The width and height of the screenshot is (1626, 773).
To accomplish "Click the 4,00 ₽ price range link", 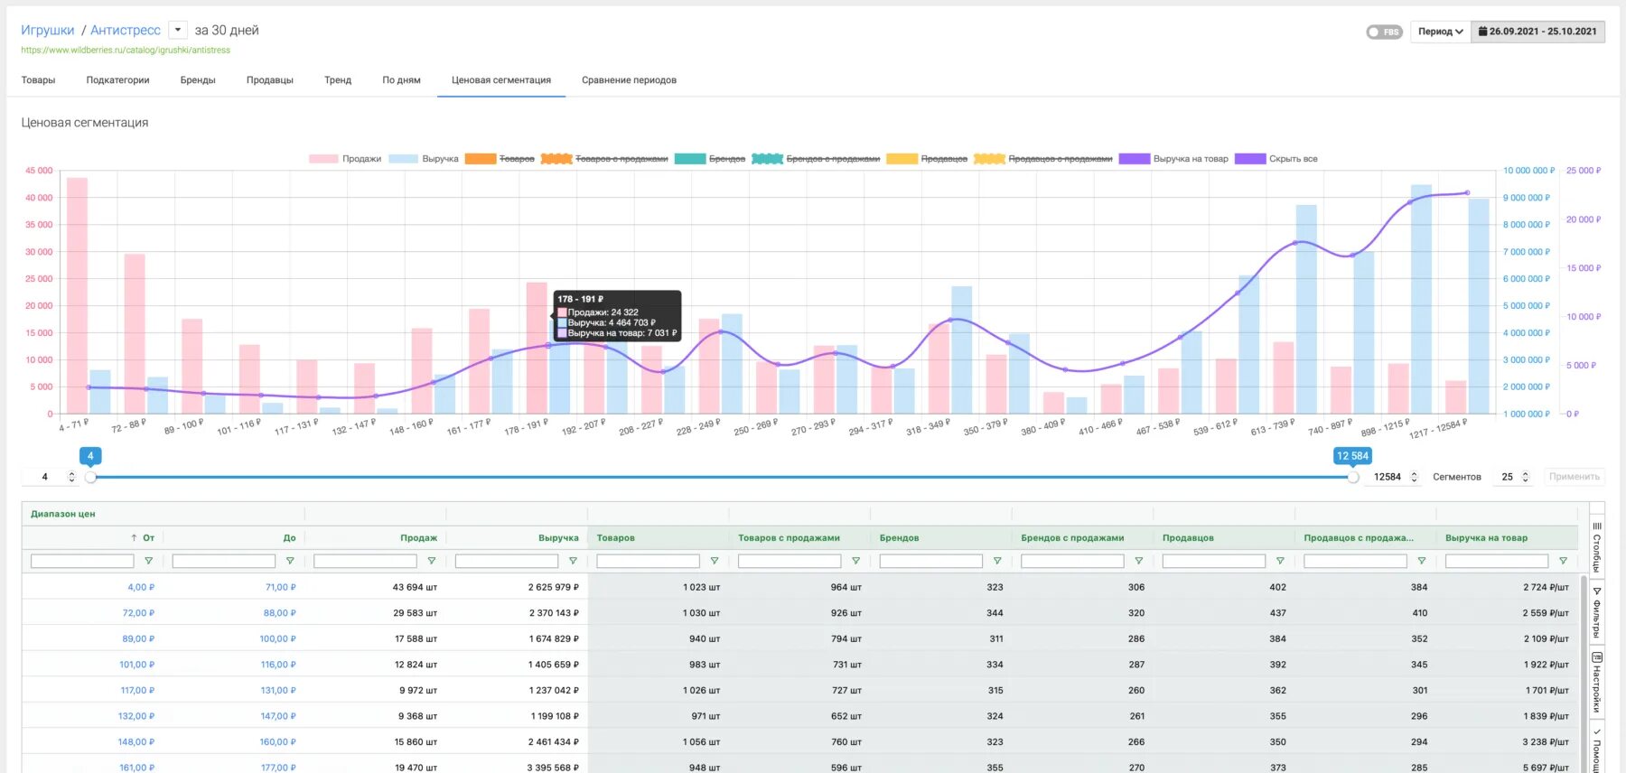I will pos(141,587).
